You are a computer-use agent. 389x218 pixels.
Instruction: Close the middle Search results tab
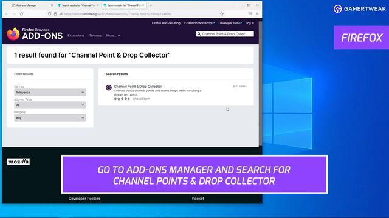(x=97, y=5)
